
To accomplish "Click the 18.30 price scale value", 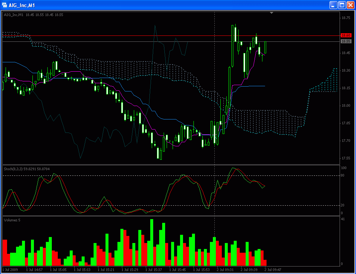I will (346, 71).
